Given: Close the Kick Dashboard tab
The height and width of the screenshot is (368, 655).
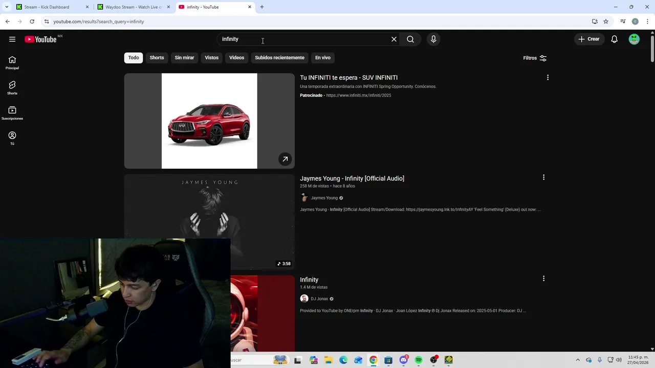Looking at the screenshot, I should [x=87, y=7].
